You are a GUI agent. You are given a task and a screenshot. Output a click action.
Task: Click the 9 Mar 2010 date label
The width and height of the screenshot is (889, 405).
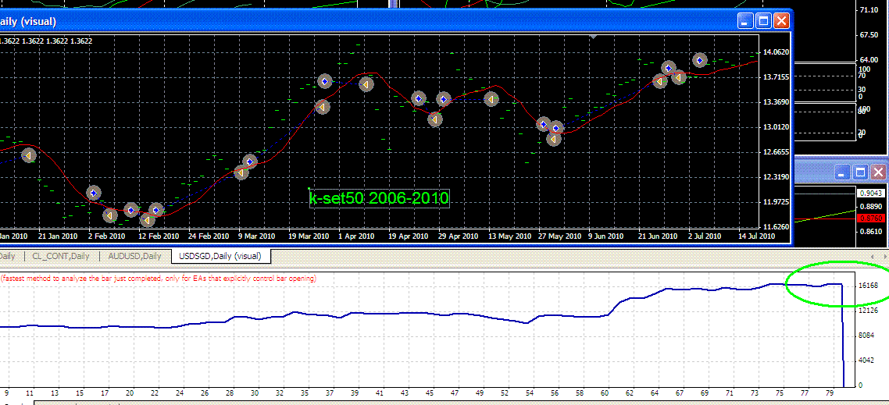pyautogui.click(x=256, y=236)
